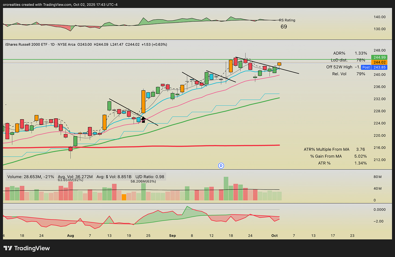Click the Oct label on time axis
Image resolution: width=395 pixels, height=257 pixels.
(x=275, y=236)
